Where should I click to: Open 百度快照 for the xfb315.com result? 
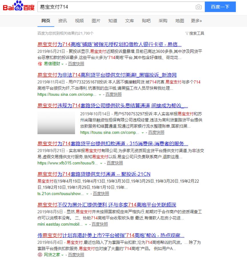(115, 163)
